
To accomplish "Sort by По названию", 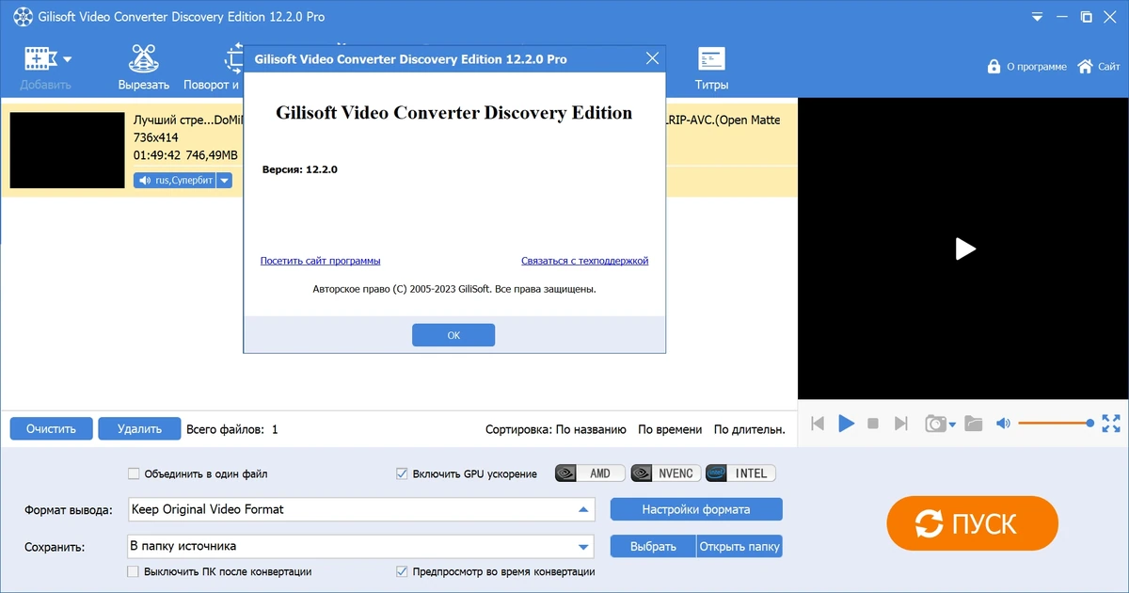I will 590,429.
